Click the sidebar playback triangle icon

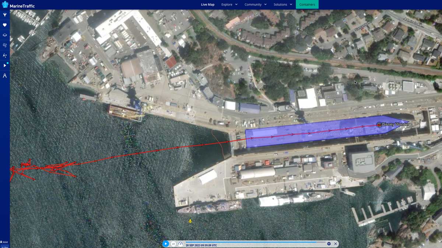pos(5,65)
